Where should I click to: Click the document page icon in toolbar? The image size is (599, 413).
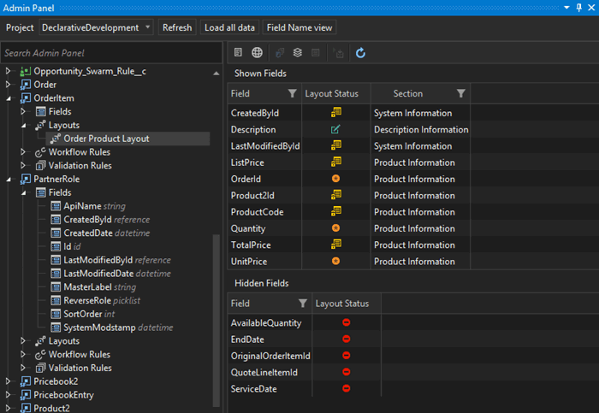pyautogui.click(x=238, y=53)
